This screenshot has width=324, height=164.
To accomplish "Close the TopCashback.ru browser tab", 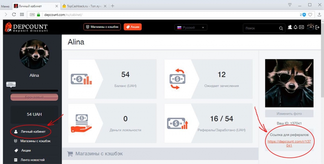I will tap(105, 6).
